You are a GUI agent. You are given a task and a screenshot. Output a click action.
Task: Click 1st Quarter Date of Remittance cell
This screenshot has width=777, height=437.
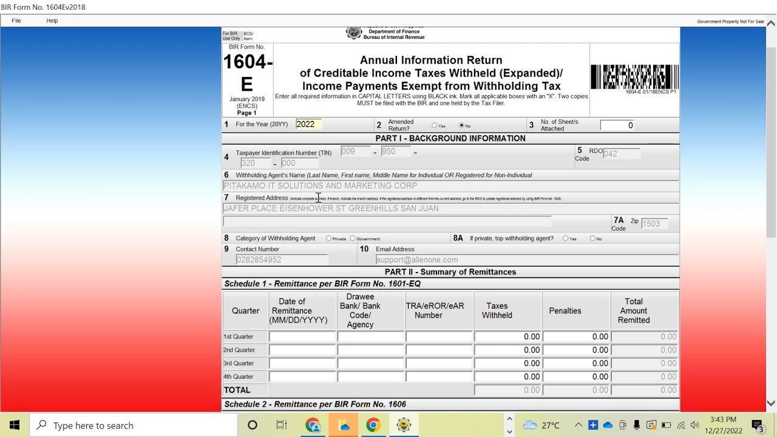pos(302,337)
